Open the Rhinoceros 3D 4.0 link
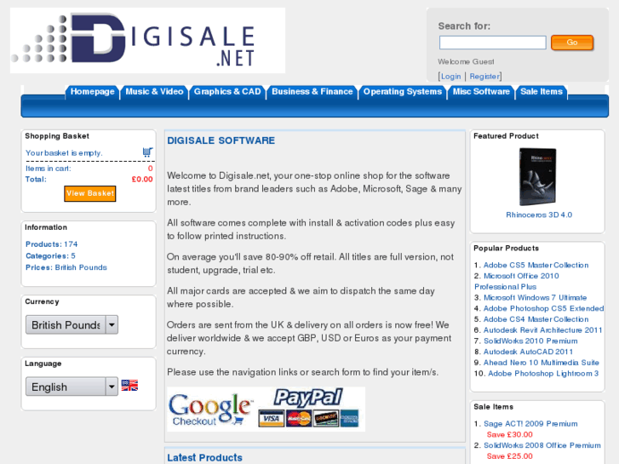619x464 pixels. pyautogui.click(x=539, y=215)
